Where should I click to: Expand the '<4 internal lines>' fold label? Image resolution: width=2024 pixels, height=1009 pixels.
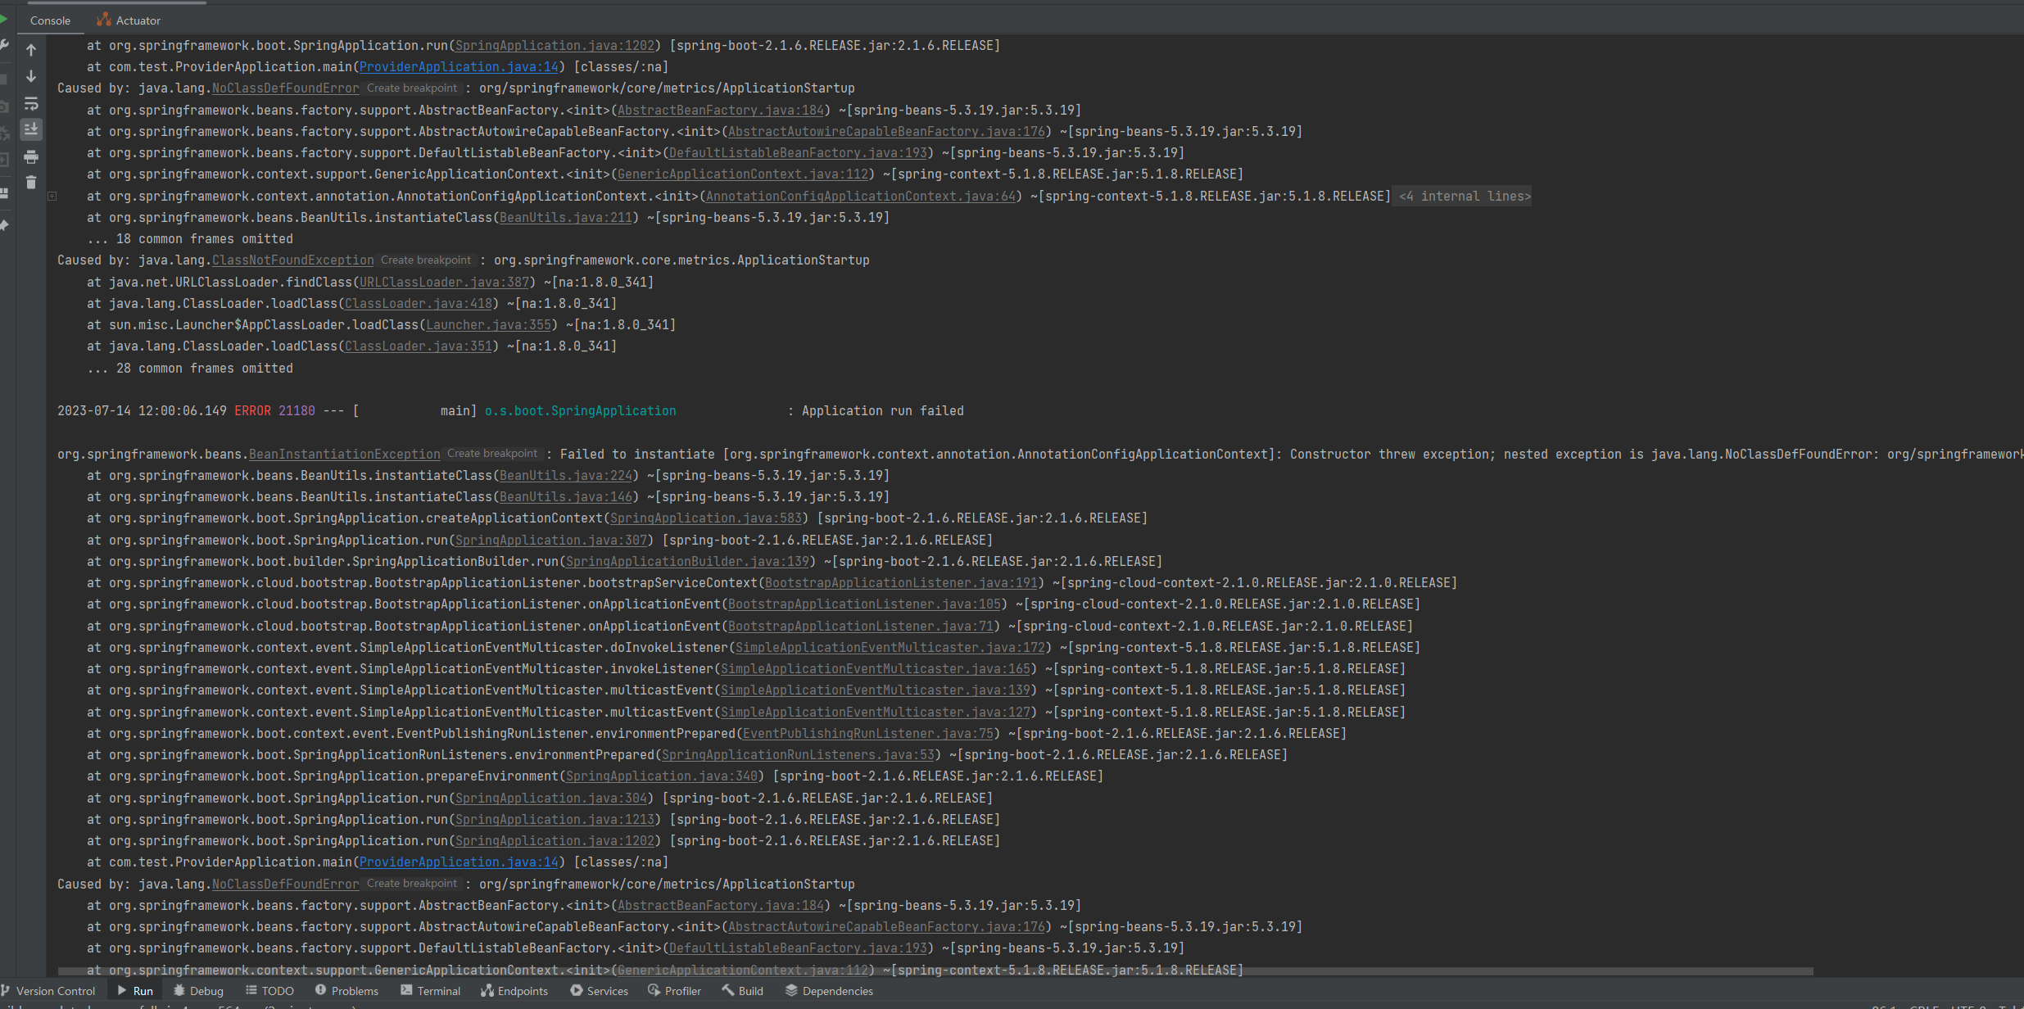tap(1465, 196)
